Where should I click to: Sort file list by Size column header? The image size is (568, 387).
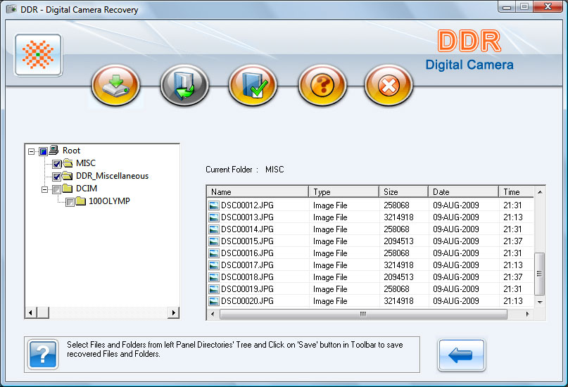pos(403,192)
